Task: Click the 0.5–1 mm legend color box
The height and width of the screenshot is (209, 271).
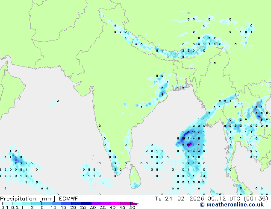Action: [x=17, y=203]
